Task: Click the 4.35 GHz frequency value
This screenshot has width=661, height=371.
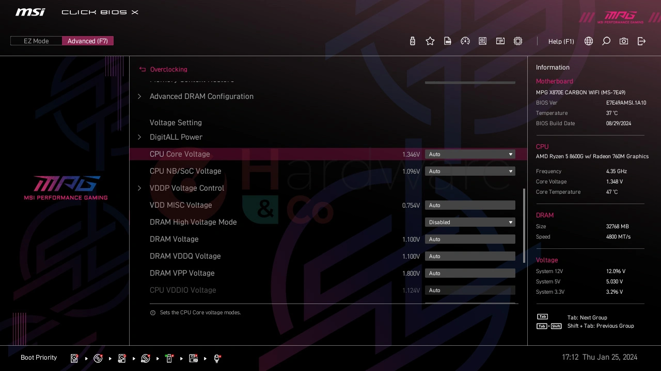Action: pyautogui.click(x=617, y=172)
